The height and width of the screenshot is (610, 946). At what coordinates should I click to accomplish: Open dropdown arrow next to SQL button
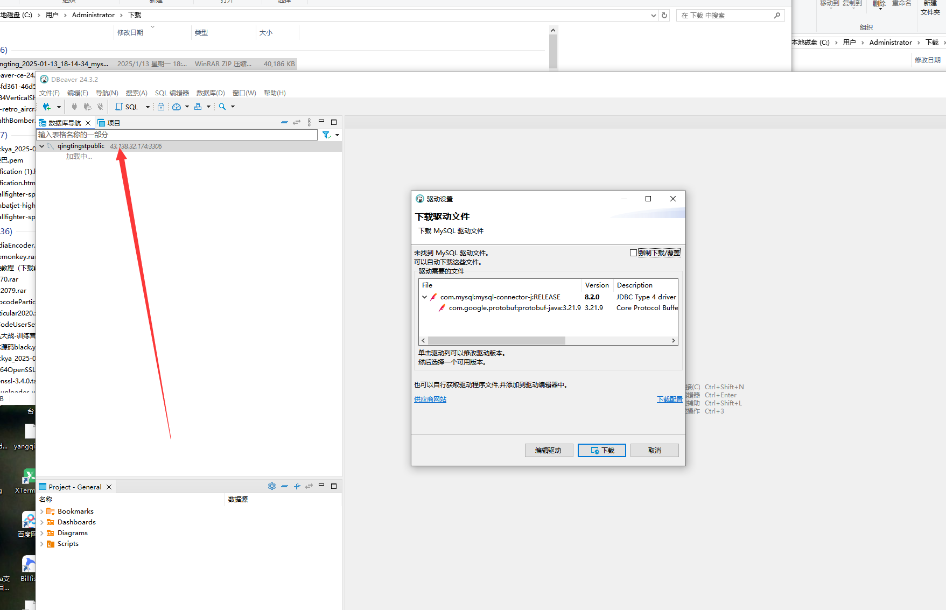click(x=148, y=107)
